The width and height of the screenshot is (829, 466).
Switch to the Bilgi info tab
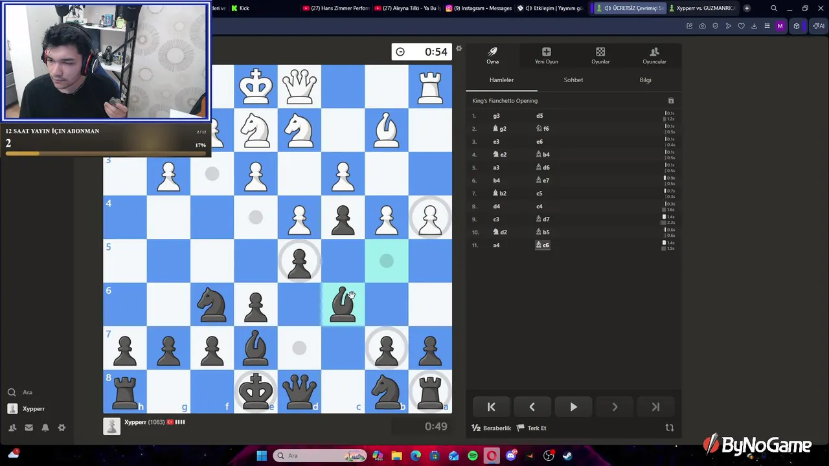(645, 80)
